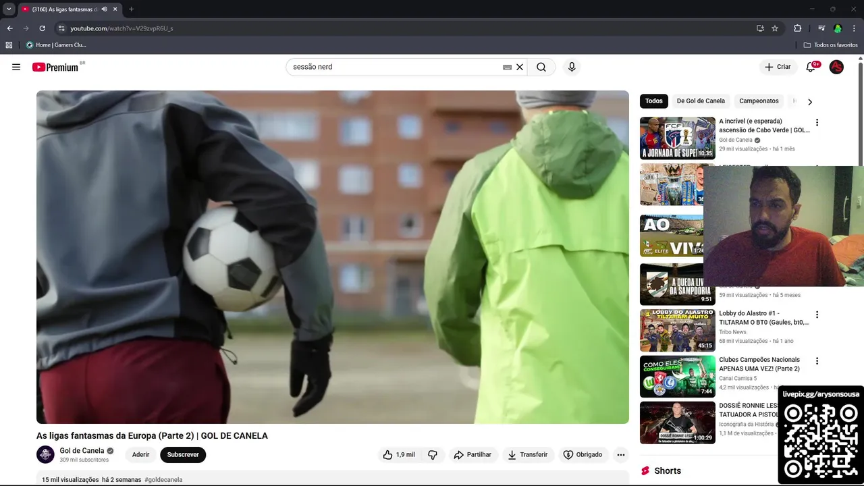
Task: Focus the YouTube search field
Action: pos(395,67)
